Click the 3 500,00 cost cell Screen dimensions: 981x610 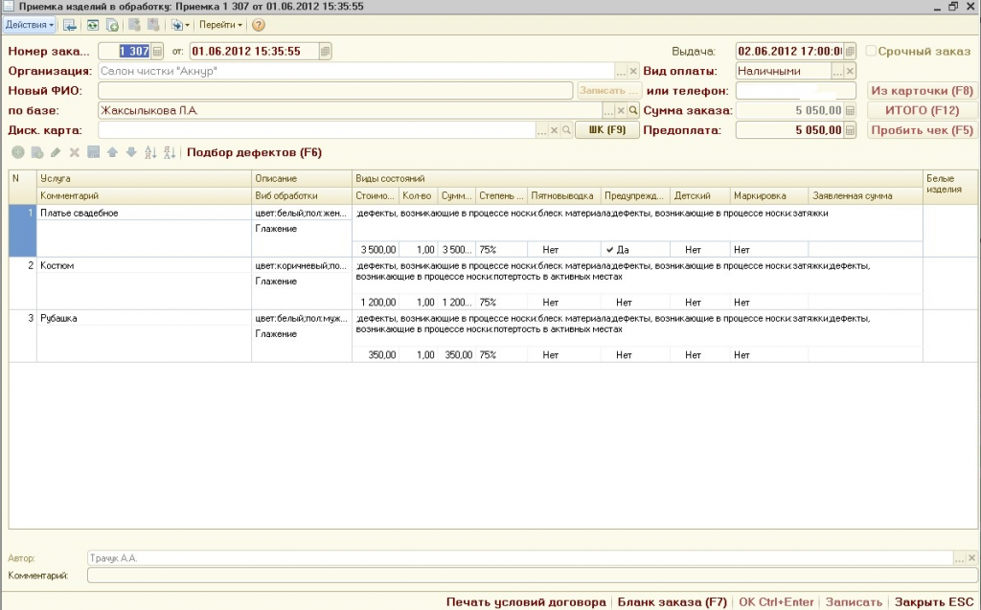click(x=376, y=250)
